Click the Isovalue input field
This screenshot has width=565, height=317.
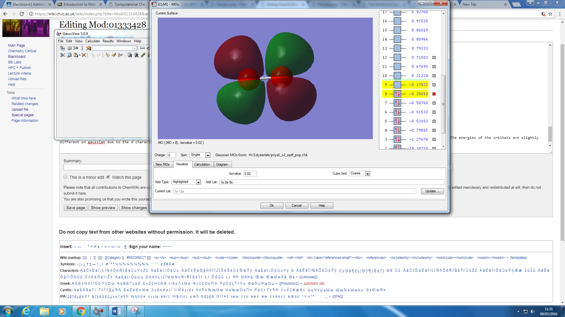click(250, 174)
